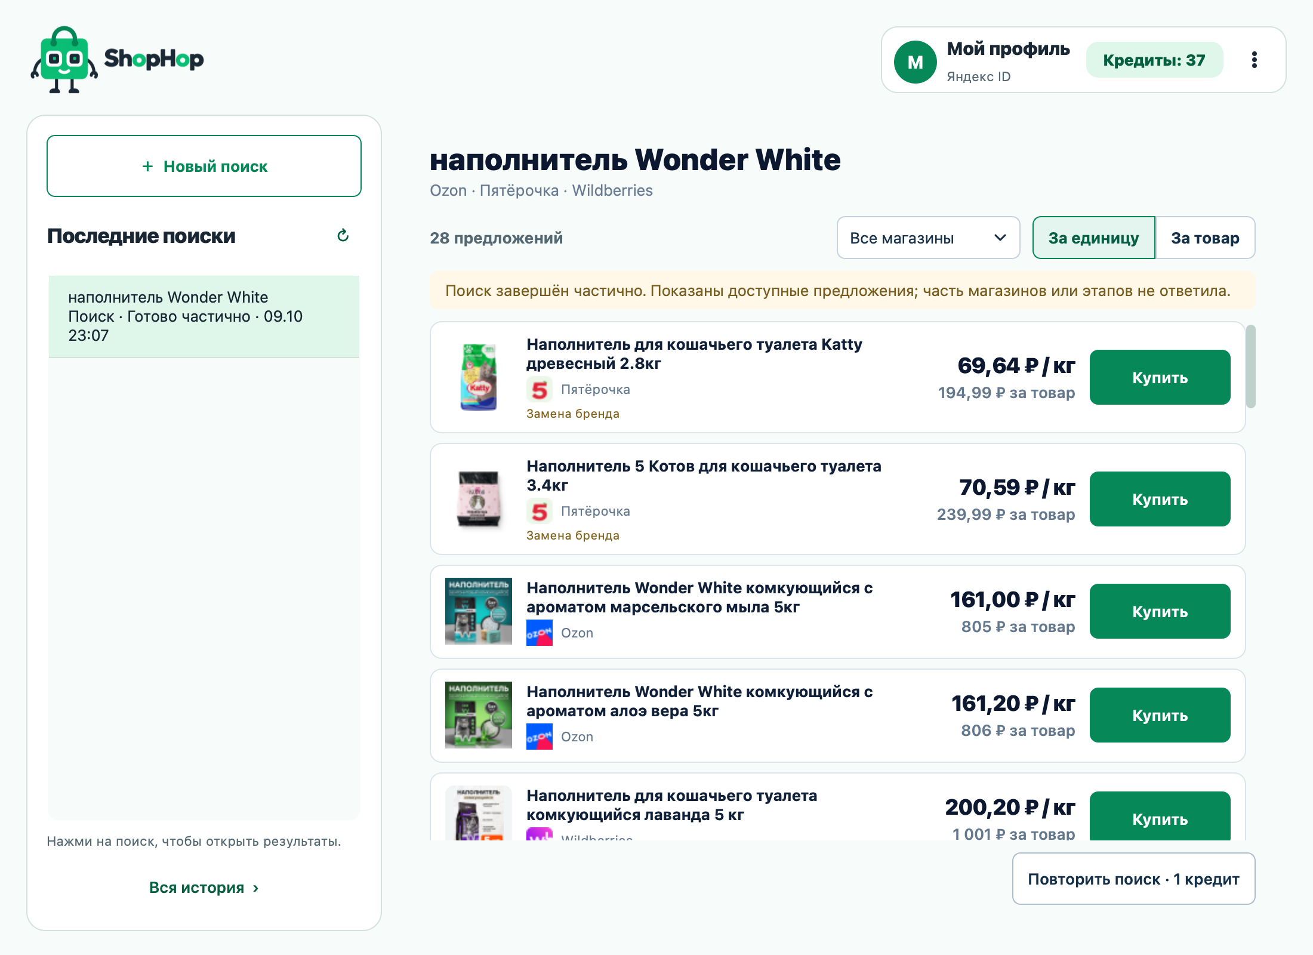The width and height of the screenshot is (1313, 955).
Task: Switch pricing to За товар
Action: (x=1205, y=238)
